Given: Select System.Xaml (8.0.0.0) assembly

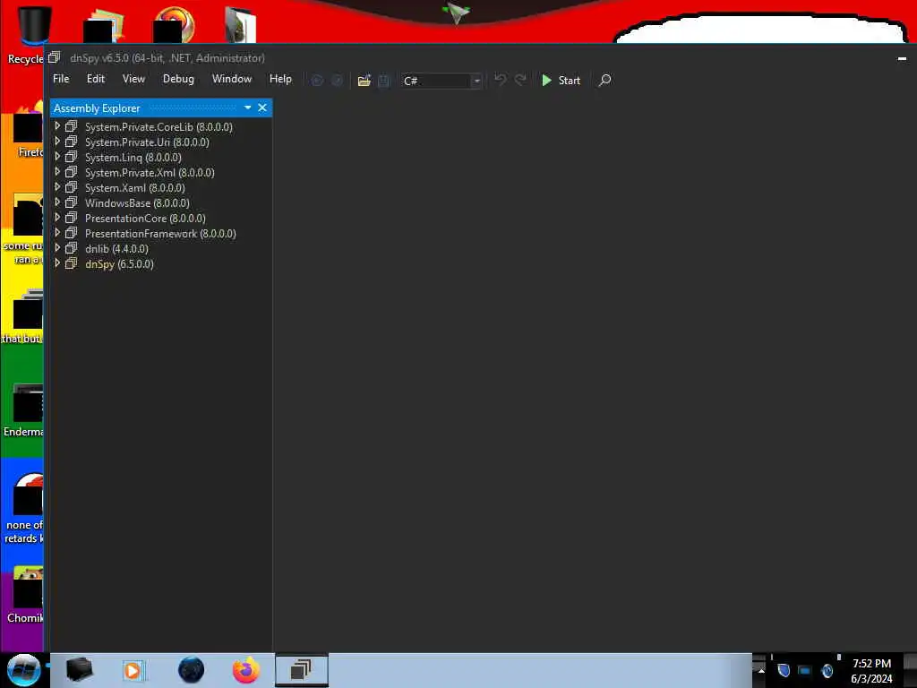Looking at the screenshot, I should point(134,188).
